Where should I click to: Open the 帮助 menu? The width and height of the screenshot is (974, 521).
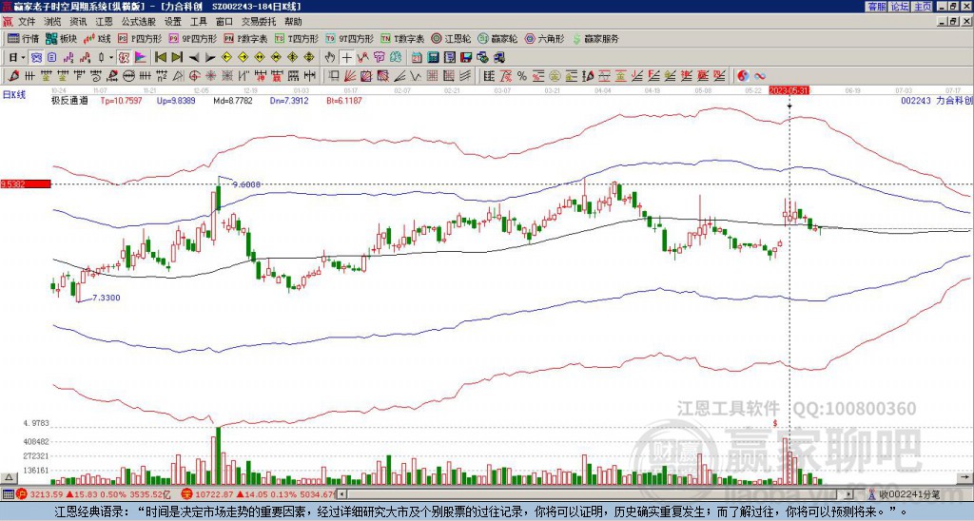pyautogui.click(x=293, y=22)
